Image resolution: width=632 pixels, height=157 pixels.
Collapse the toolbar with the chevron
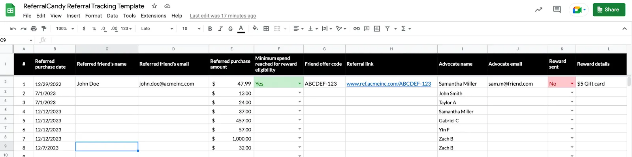pos(624,28)
